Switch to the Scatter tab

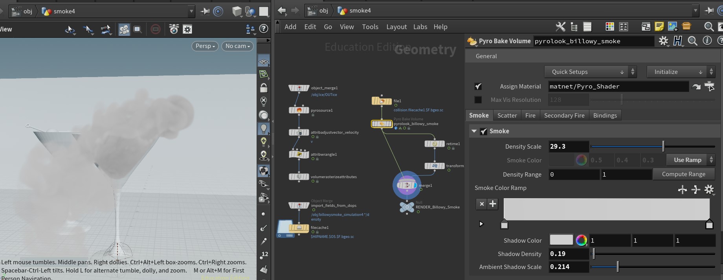(507, 115)
